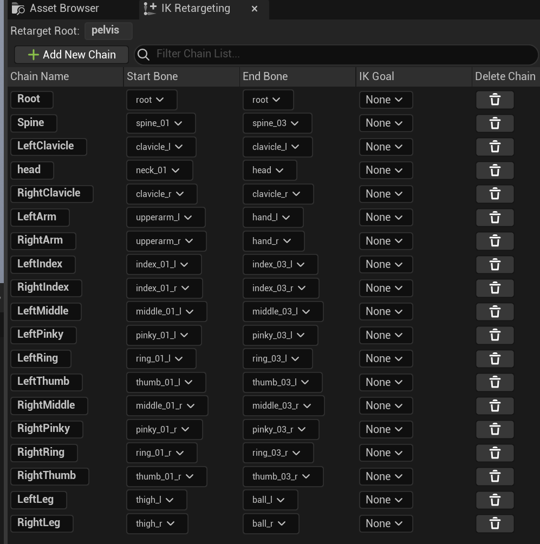Delete the RightArm chain

pos(495,241)
